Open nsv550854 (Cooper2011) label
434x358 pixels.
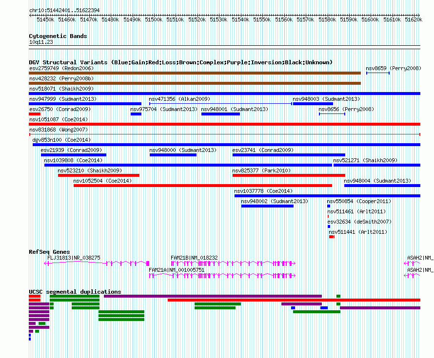click(359, 201)
